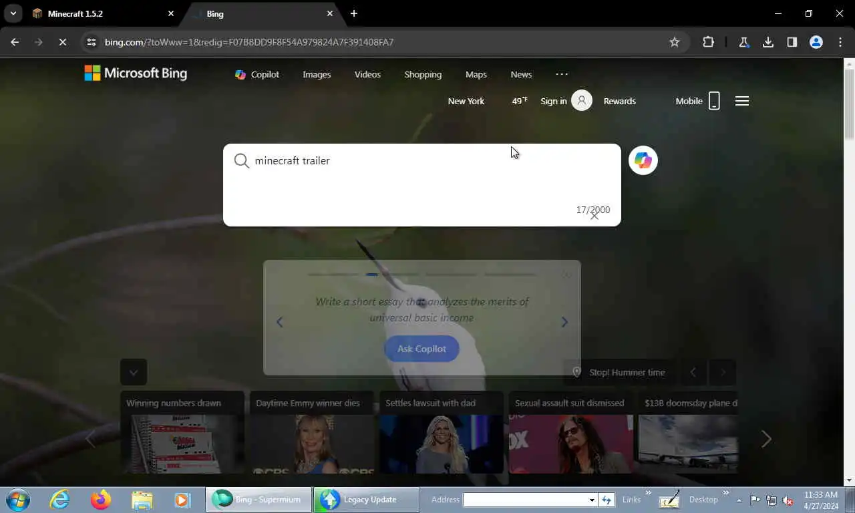Open Windows Media Player from the taskbar
The height and width of the screenshot is (513, 855).
click(x=182, y=500)
